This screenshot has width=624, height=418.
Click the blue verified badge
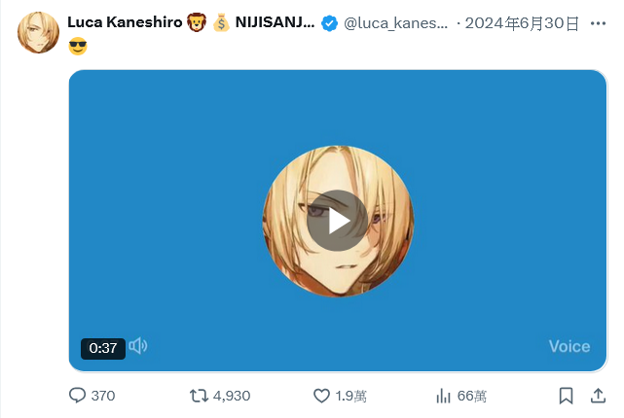[329, 23]
